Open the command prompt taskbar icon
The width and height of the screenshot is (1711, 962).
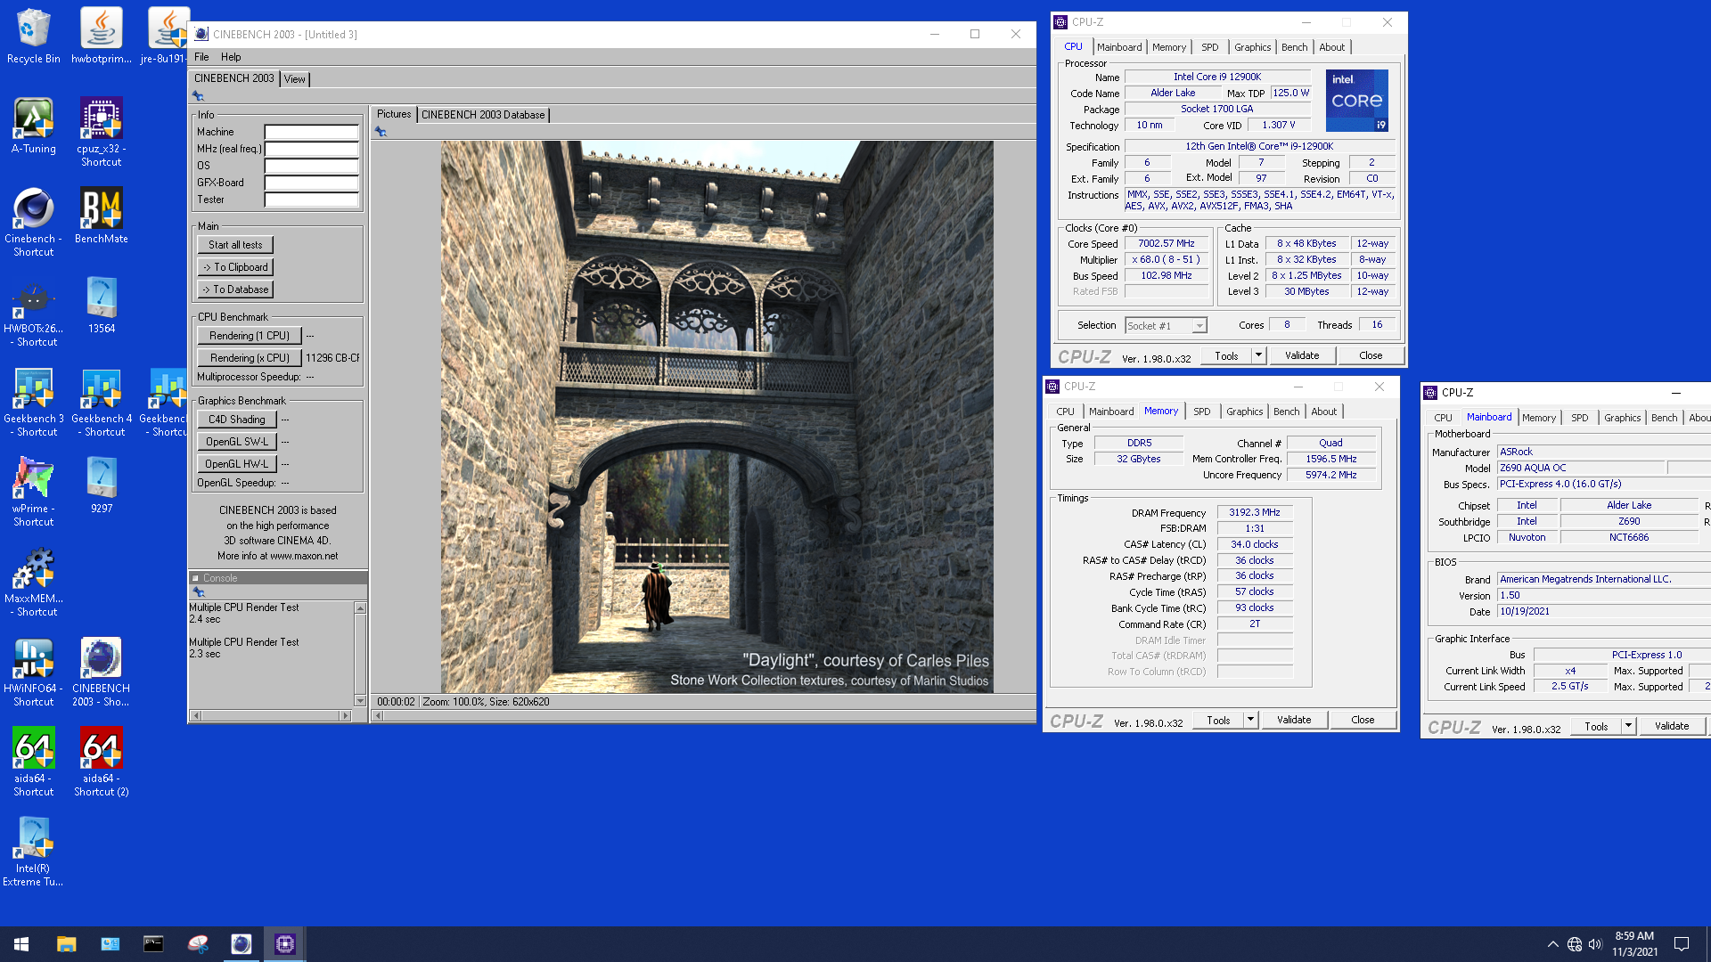(x=153, y=944)
